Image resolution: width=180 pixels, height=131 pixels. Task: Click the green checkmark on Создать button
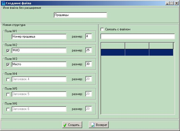65,125
